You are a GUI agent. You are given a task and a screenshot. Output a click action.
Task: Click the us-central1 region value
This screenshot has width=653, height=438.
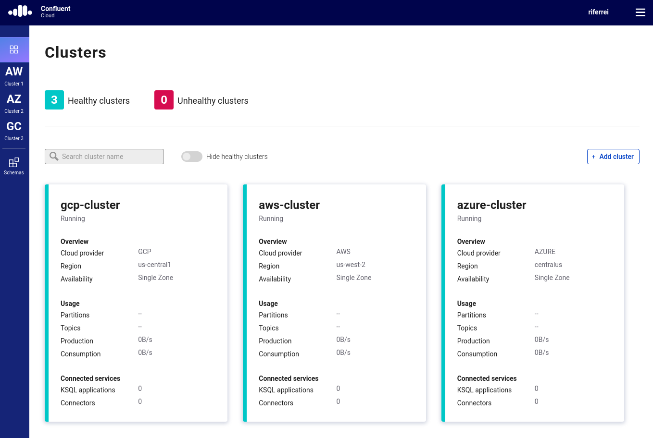(154, 265)
